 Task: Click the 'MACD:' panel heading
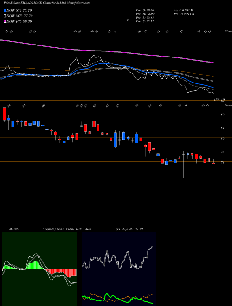coord(13,229)
